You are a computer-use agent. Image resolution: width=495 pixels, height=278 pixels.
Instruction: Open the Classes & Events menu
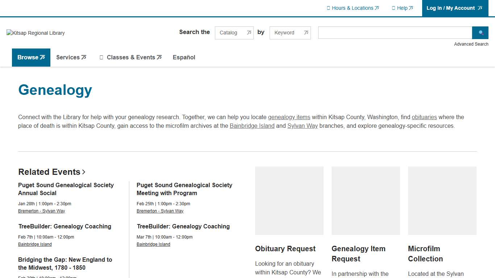point(130,58)
